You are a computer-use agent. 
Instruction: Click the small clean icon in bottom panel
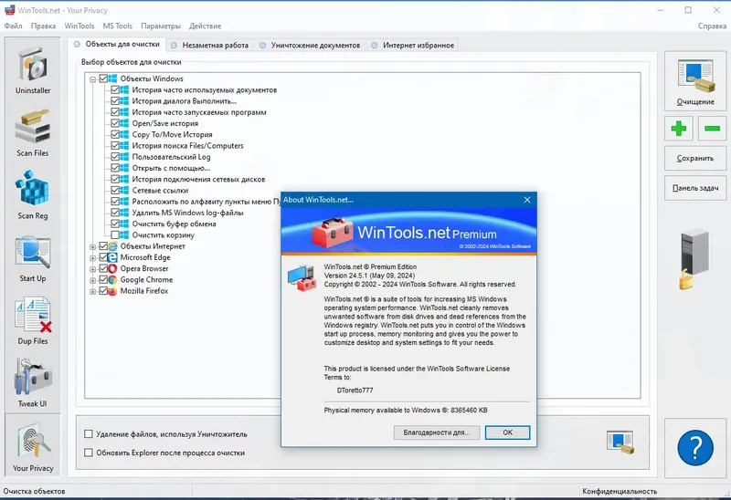click(620, 442)
